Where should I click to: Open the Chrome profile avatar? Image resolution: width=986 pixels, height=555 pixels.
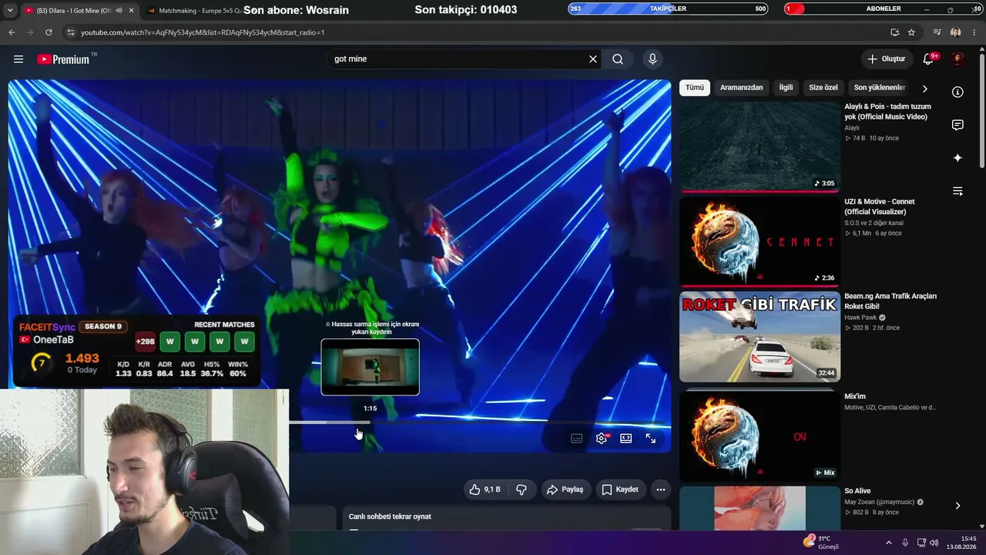click(956, 32)
